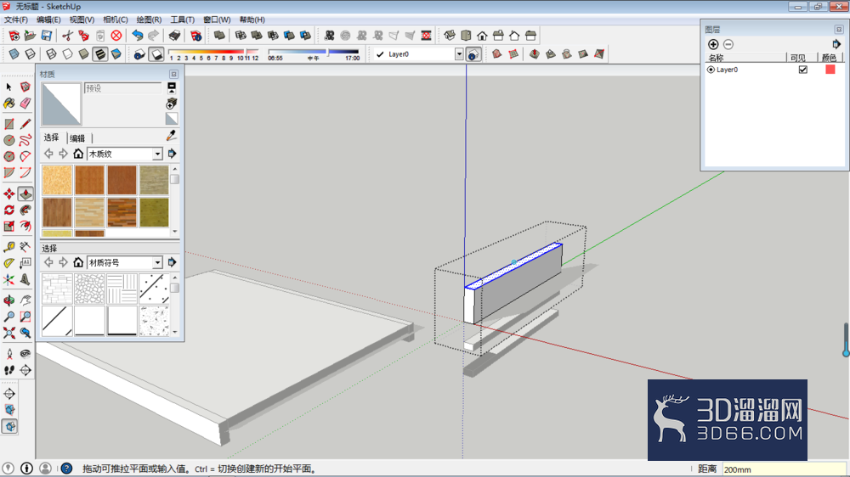Toggle Wireframe face style
Image resolution: width=850 pixels, height=477 pixels.
point(51,54)
